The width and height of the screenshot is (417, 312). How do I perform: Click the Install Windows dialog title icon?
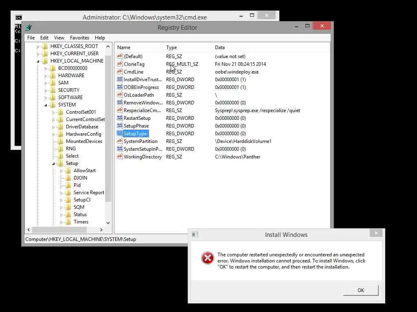tap(195, 234)
